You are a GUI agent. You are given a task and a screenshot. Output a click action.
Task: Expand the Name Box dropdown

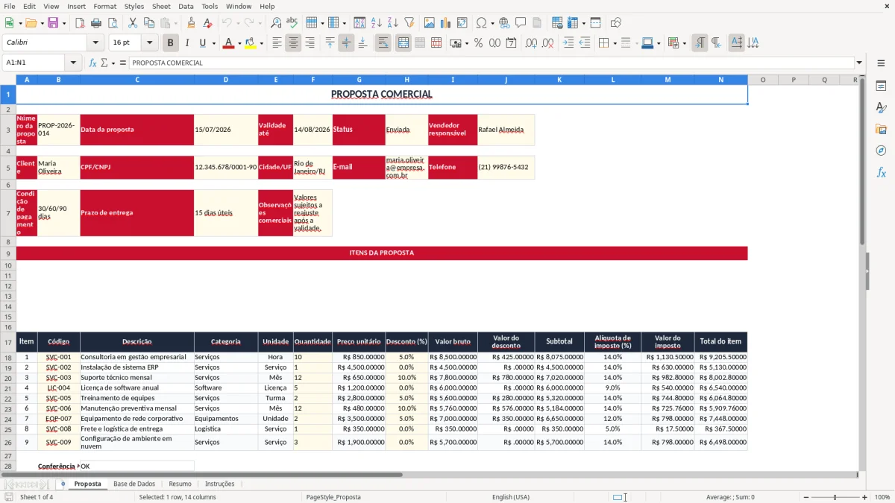73,63
